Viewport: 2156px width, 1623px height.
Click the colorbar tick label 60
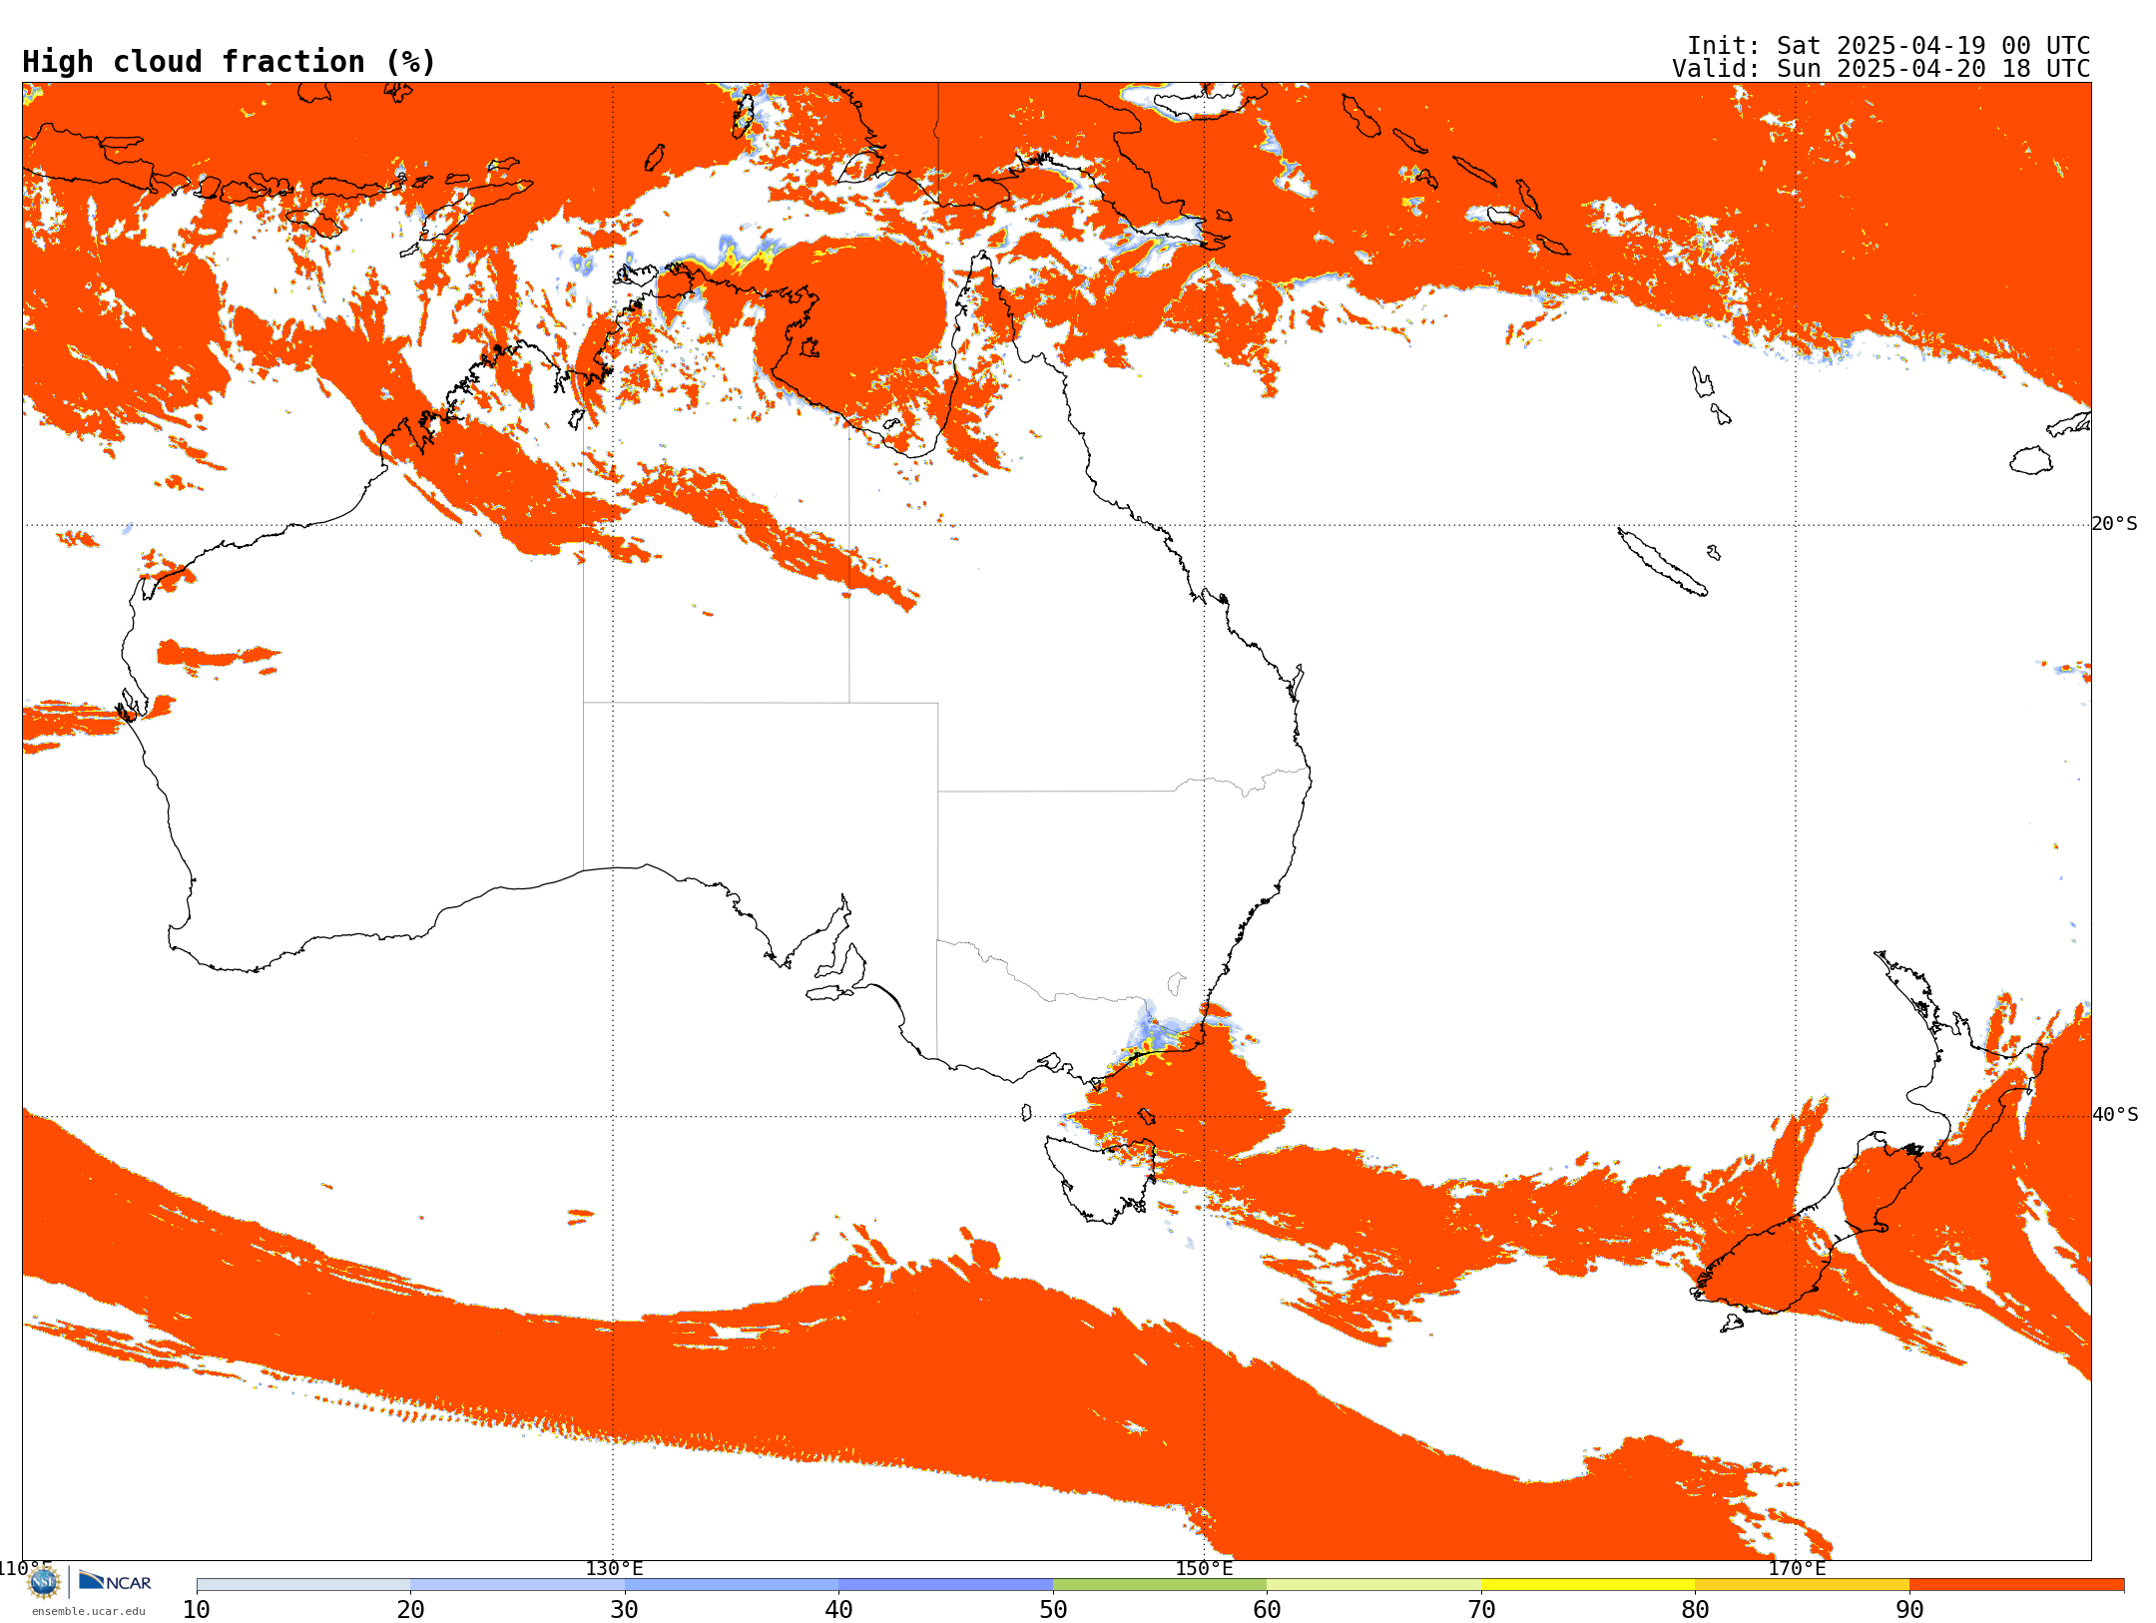(1267, 1609)
